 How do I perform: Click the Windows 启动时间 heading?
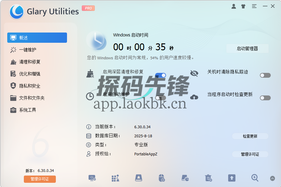(x=131, y=35)
